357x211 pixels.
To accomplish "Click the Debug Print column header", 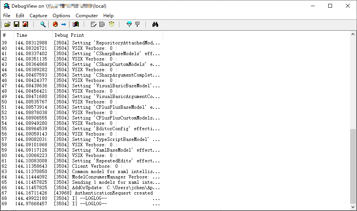I will pyautogui.click(x=108, y=35).
